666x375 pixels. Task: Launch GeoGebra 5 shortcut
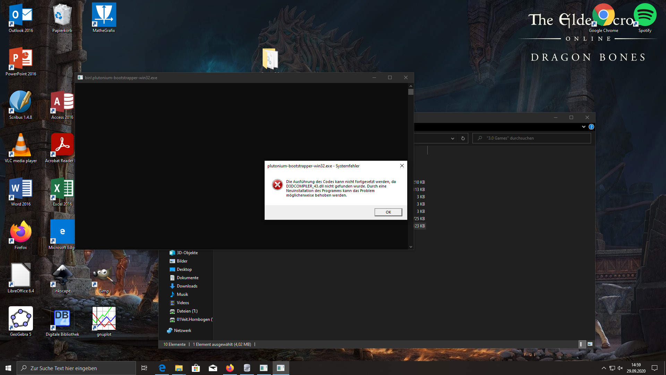(21, 322)
